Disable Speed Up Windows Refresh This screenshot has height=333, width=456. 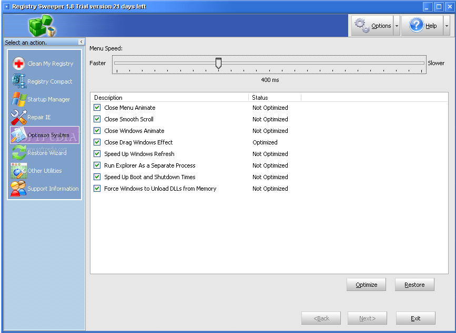[97, 153]
